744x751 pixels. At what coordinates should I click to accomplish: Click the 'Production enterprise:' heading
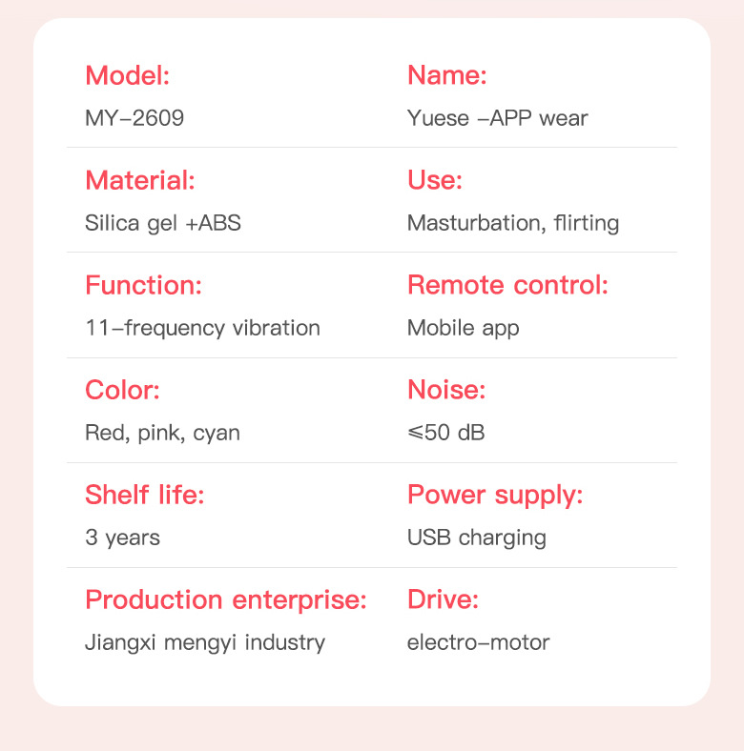click(x=226, y=599)
